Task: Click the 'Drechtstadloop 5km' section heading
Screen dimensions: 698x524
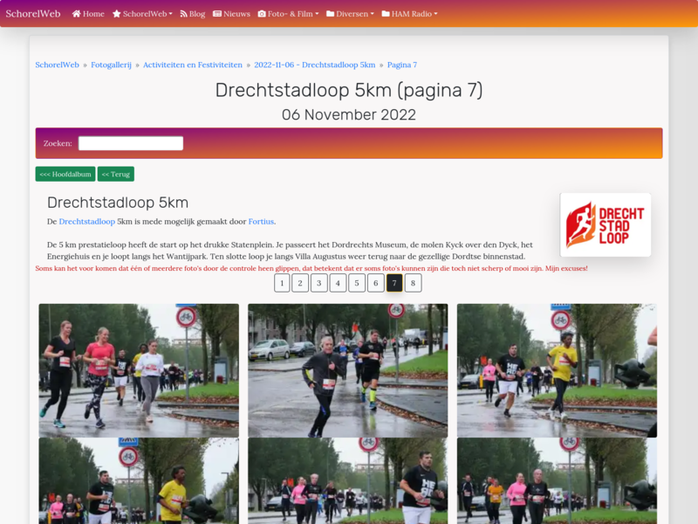Action: 118,203
